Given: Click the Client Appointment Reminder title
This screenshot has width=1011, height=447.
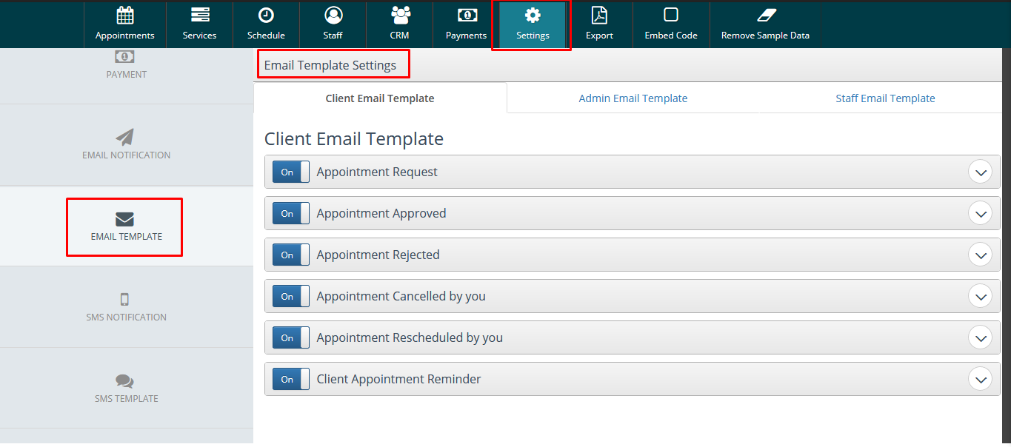Looking at the screenshot, I should pos(399,379).
